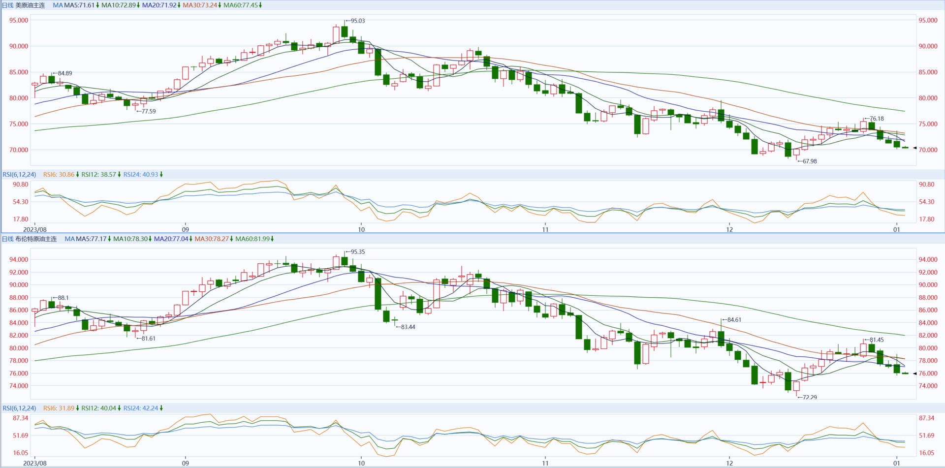945x468 pixels.
Task: Click the 95.03 high price marker
Action: [x=357, y=21]
